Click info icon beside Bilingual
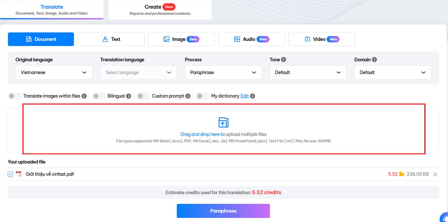This screenshot has width=448, height=222. (128, 96)
